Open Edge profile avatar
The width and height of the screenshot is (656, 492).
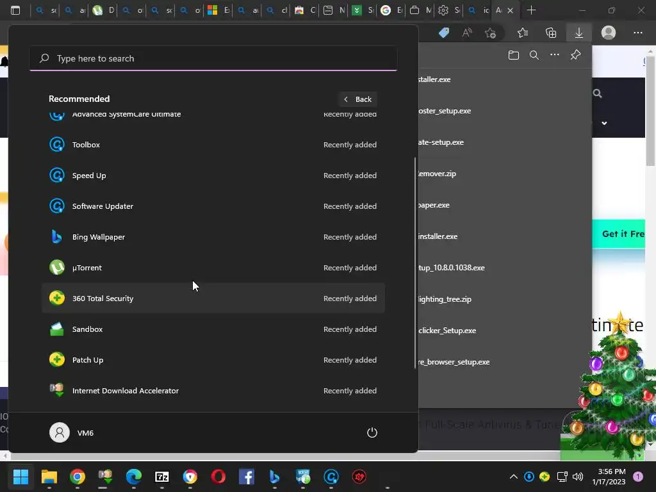pyautogui.click(x=609, y=33)
